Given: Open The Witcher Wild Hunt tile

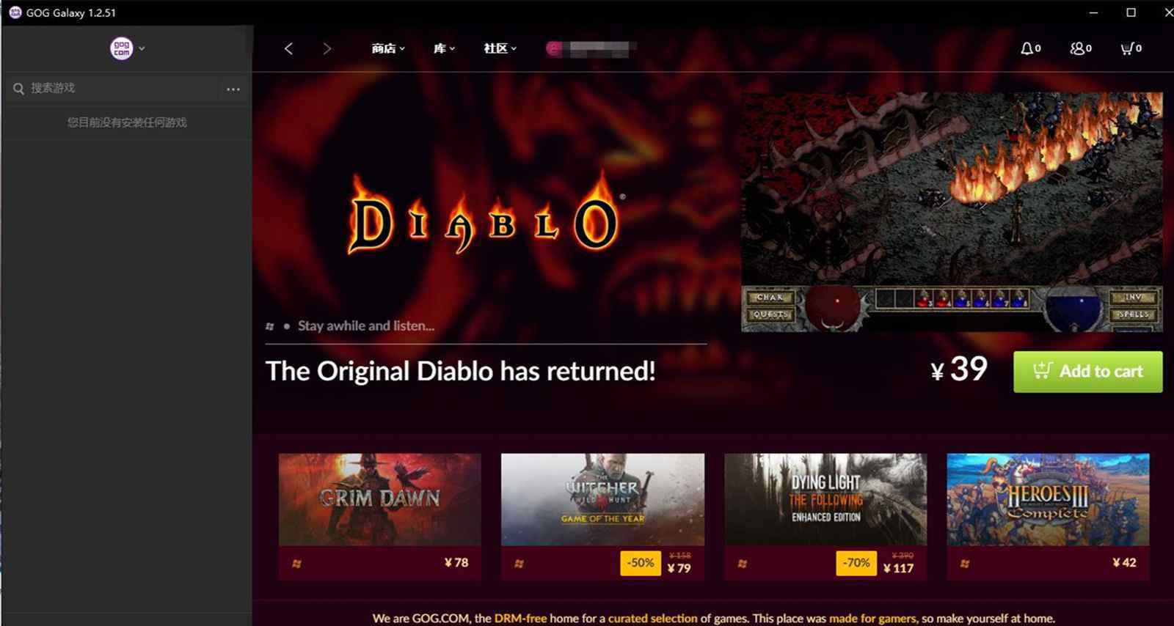Looking at the screenshot, I should (x=602, y=516).
